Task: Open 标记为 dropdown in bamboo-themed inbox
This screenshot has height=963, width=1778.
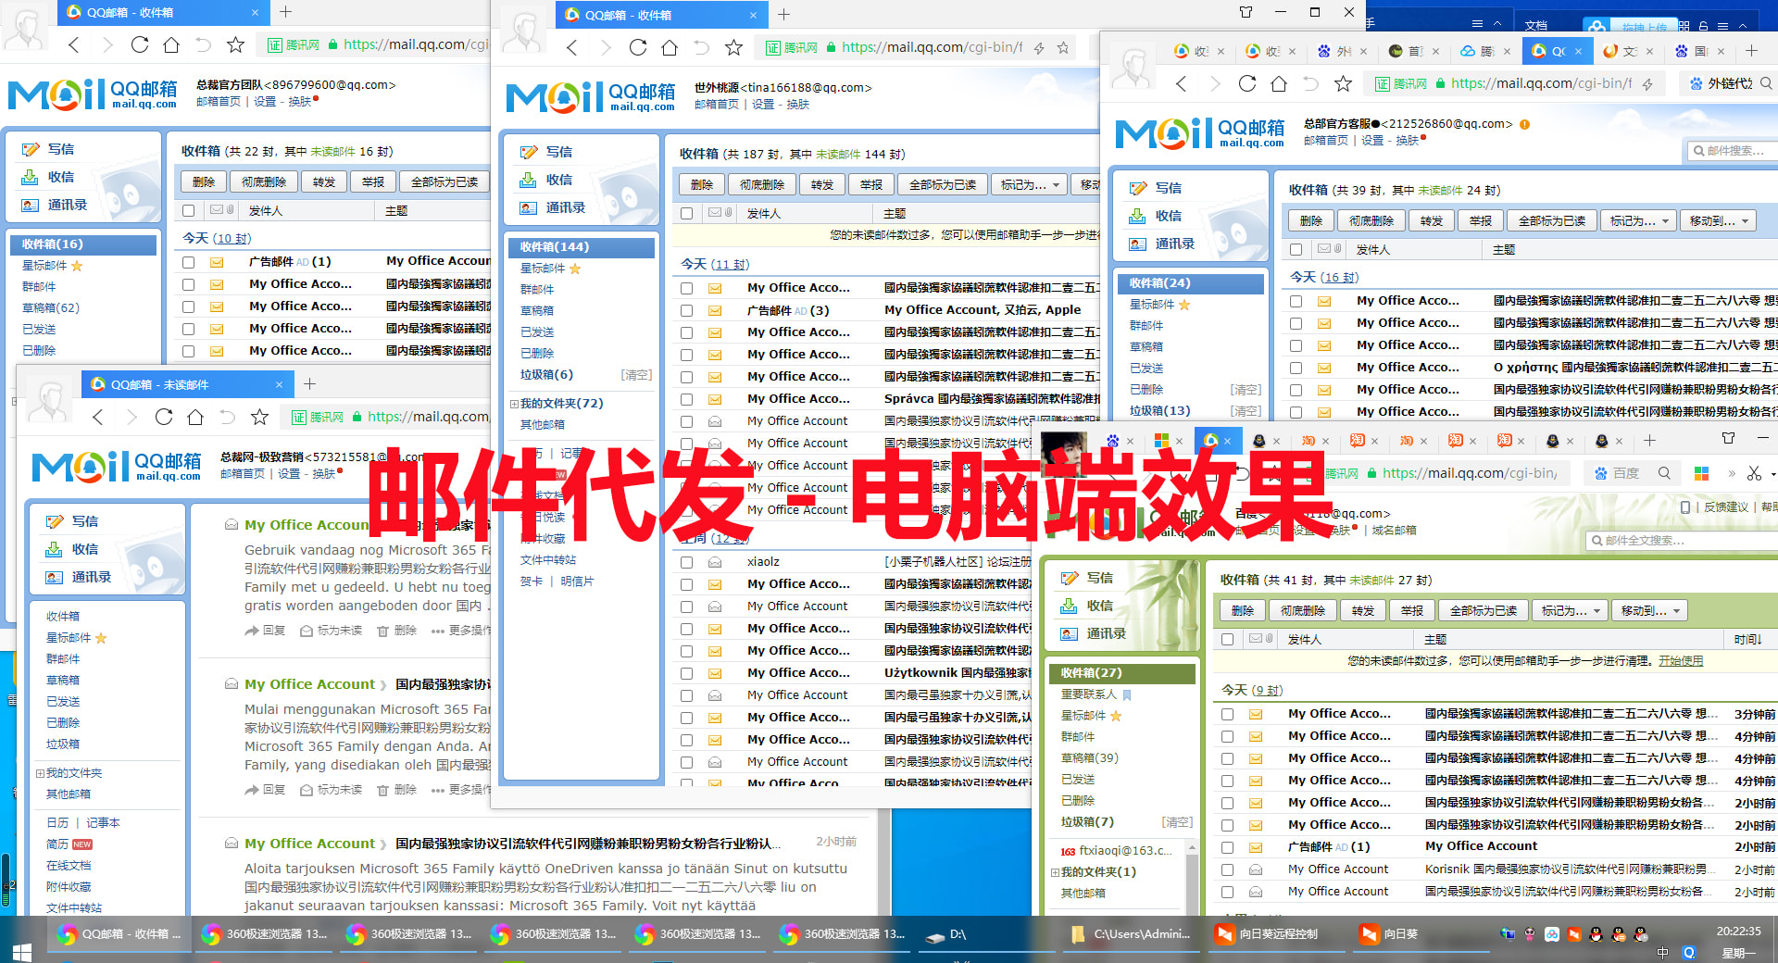Action: pyautogui.click(x=1570, y=610)
